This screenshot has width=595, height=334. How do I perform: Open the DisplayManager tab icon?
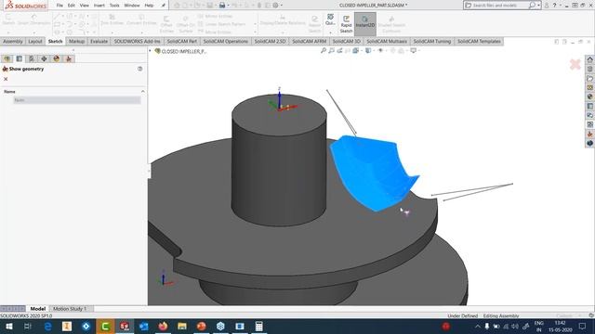tap(56, 58)
